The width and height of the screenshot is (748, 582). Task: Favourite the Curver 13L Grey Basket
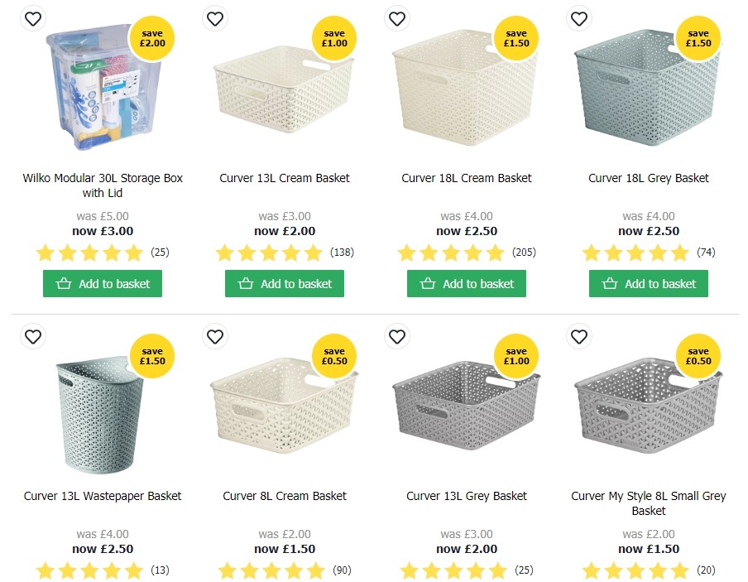tap(397, 337)
